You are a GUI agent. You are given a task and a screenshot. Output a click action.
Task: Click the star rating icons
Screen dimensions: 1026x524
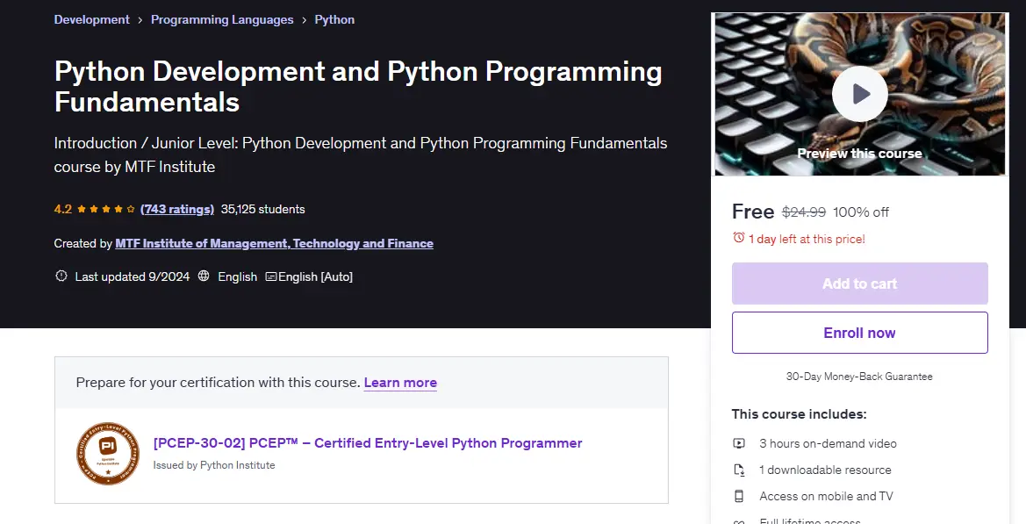point(106,210)
